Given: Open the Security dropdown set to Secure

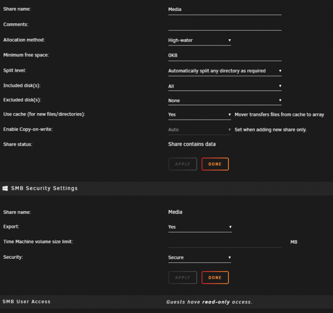Looking at the screenshot, I should pyautogui.click(x=199, y=257).
